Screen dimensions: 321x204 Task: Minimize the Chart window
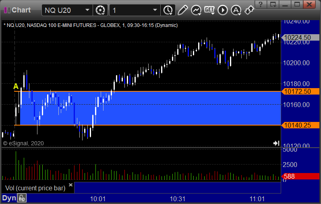click(285, 4)
